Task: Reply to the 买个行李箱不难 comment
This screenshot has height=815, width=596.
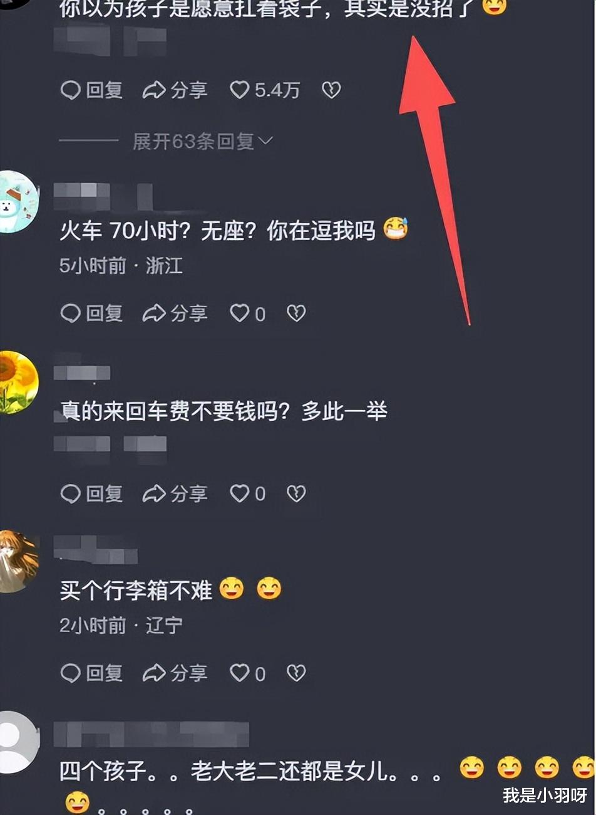Action: 91,673
